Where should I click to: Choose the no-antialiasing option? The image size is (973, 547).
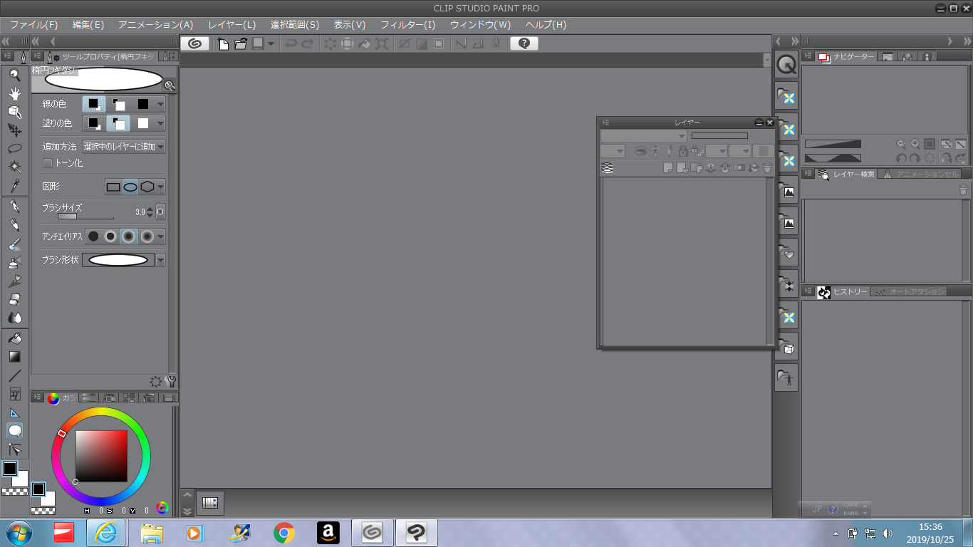[x=93, y=236]
